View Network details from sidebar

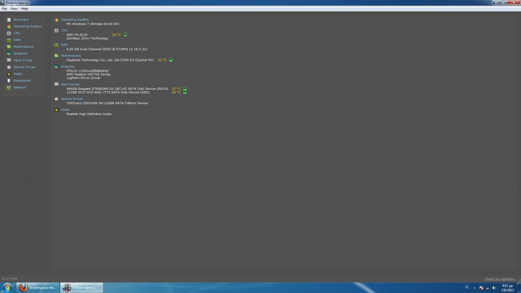pos(20,87)
